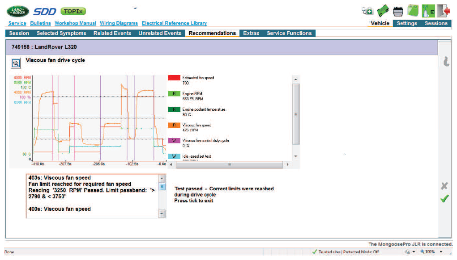This screenshot has height=260, width=457.
Task: Select the Recommendations tab
Action: pos(212,33)
